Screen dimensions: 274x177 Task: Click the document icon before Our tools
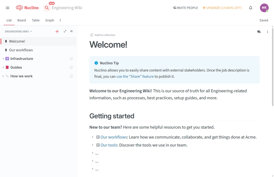click(x=98, y=145)
